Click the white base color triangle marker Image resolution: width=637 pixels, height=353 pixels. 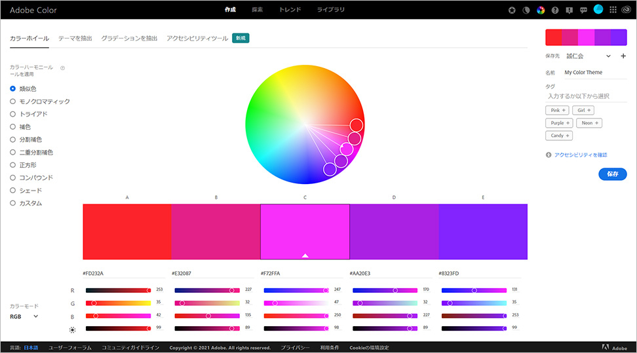(x=305, y=255)
